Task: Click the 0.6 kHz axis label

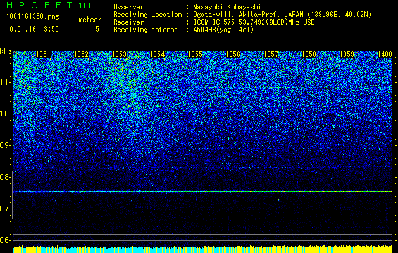Action: (5, 240)
